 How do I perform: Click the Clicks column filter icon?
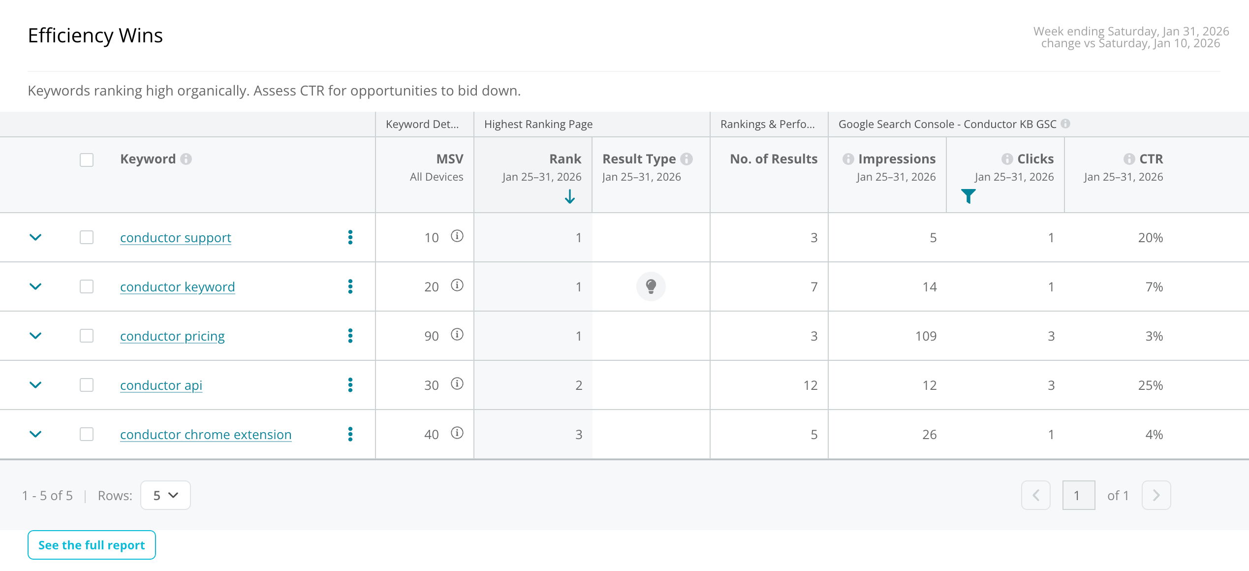point(968,196)
